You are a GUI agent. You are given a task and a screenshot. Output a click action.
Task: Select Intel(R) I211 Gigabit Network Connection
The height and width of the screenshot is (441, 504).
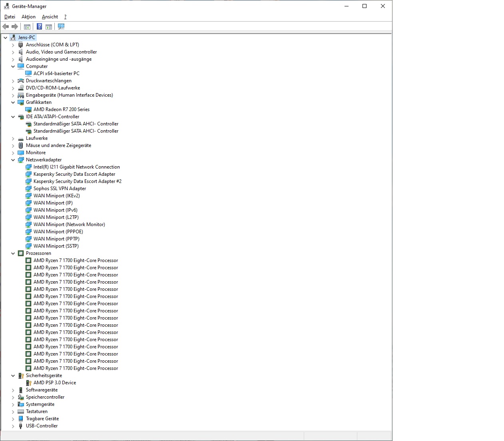76,167
